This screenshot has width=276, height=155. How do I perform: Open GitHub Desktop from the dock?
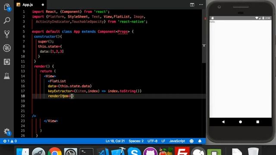(150, 152)
